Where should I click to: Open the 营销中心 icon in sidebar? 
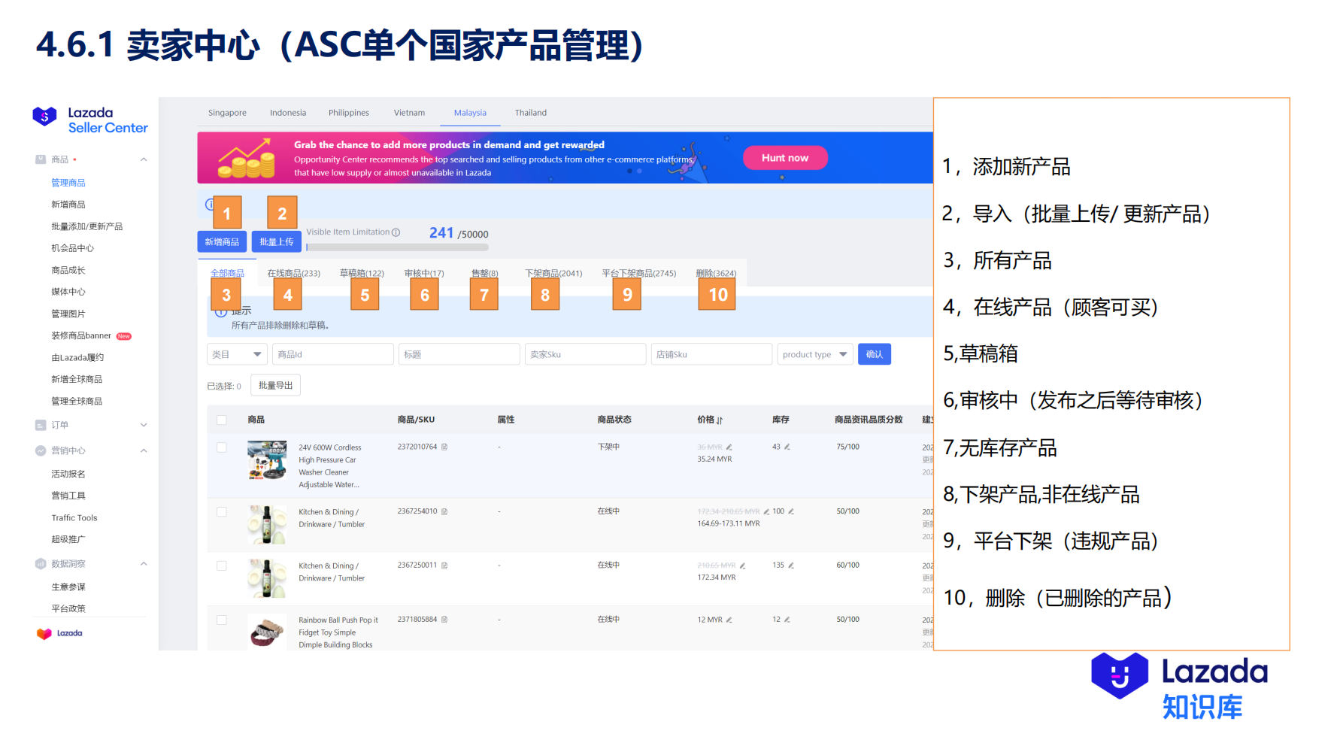coord(40,450)
